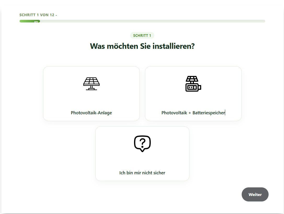This screenshot has height=214, width=284.
Task: Click the SCHRITT 1 VON 12 step indicator
Action: pyautogui.click(x=38, y=15)
